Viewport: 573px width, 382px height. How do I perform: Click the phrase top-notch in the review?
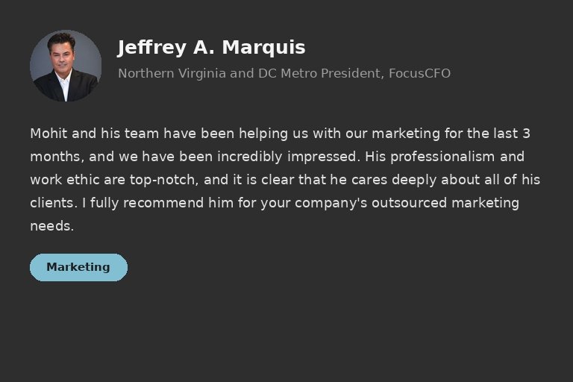[162, 180]
